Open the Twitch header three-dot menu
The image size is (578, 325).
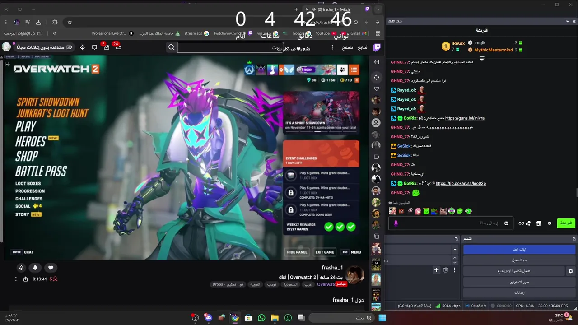332,47
